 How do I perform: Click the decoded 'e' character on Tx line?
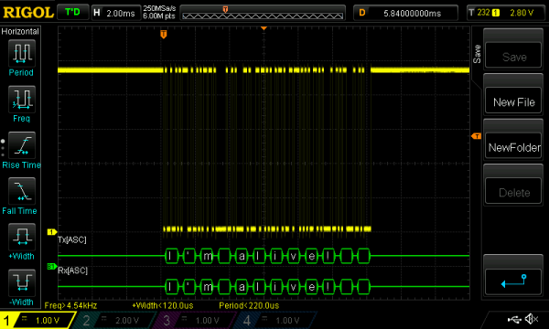point(311,256)
